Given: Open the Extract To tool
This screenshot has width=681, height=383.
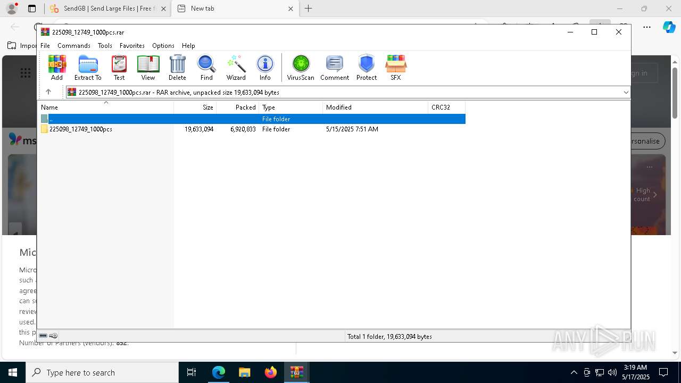Looking at the screenshot, I should tap(88, 68).
